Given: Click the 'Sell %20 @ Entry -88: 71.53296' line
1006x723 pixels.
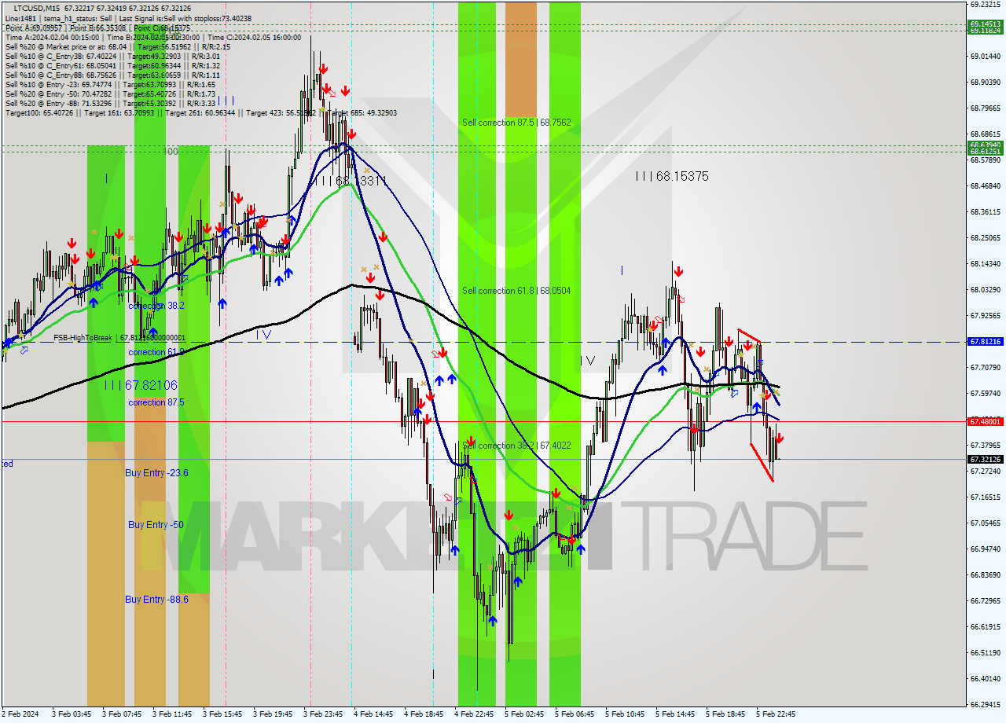Looking at the screenshot, I should (110, 103).
